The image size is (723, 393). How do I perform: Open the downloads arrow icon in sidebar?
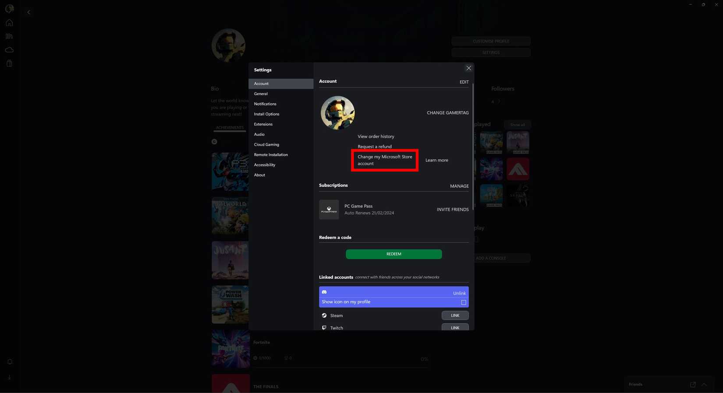pyautogui.click(x=10, y=377)
